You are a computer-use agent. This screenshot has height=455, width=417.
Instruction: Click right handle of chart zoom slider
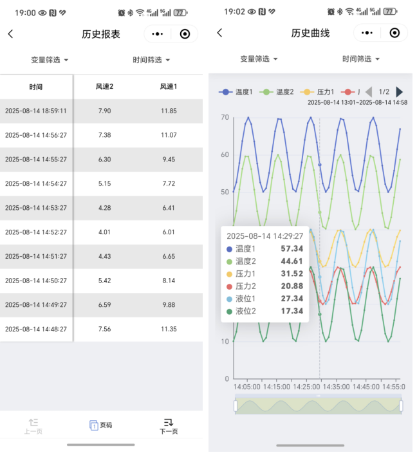[x=401, y=405]
